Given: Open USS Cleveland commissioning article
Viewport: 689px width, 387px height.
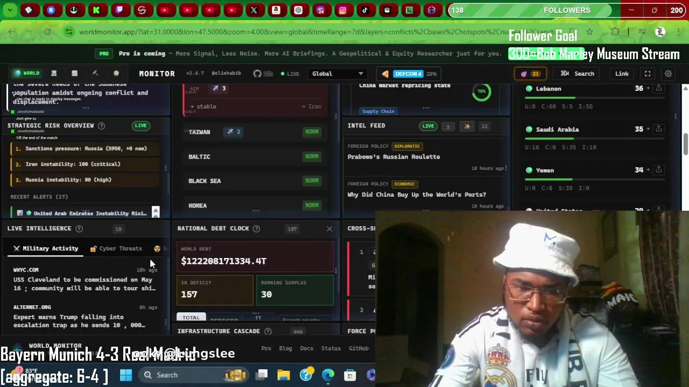Looking at the screenshot, I should (85, 284).
